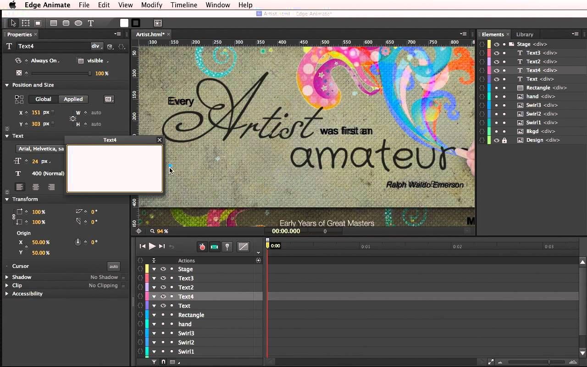Play the timeline animation

pyautogui.click(x=152, y=246)
